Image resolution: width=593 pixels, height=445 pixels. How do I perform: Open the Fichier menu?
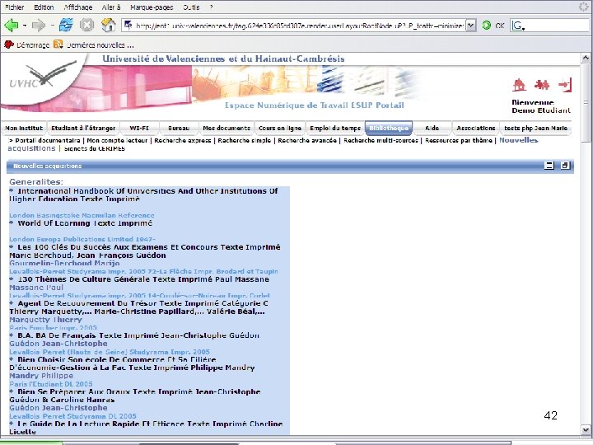[x=14, y=7]
